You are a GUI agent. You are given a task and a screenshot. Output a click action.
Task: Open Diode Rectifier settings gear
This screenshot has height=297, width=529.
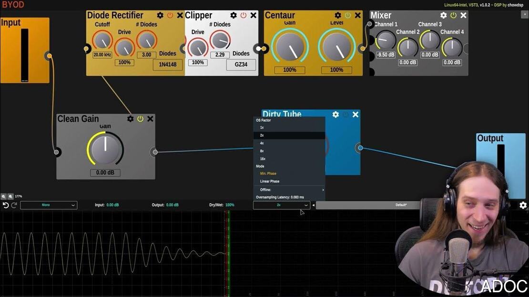(x=160, y=16)
